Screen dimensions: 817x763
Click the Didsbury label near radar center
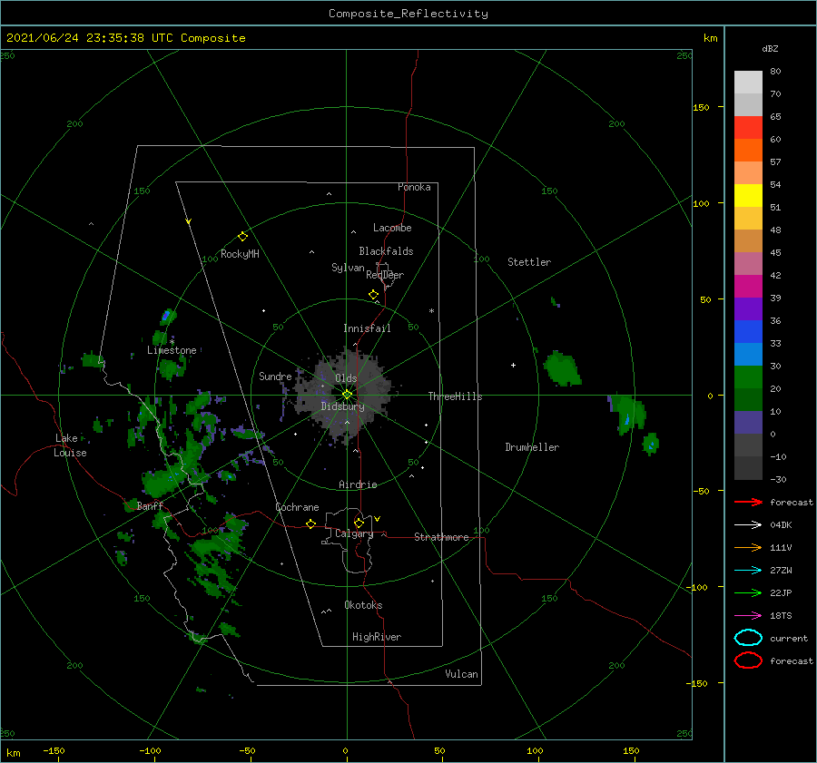point(343,406)
